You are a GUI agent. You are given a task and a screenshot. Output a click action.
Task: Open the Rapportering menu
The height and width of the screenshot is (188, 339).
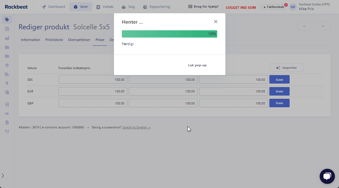click(x=156, y=7)
